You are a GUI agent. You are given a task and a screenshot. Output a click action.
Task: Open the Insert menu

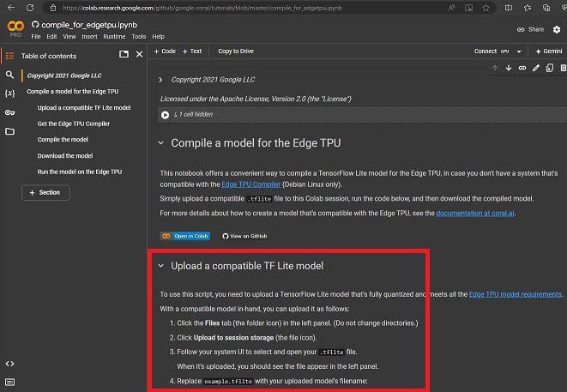click(89, 37)
